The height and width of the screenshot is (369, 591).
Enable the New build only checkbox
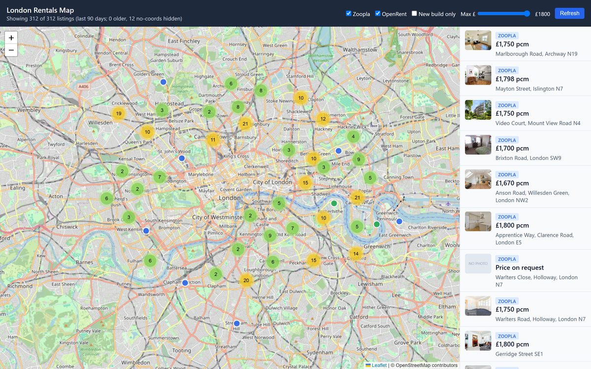[414, 13]
